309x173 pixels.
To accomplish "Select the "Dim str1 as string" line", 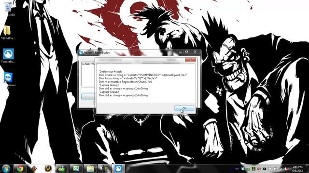I will tap(124, 88).
